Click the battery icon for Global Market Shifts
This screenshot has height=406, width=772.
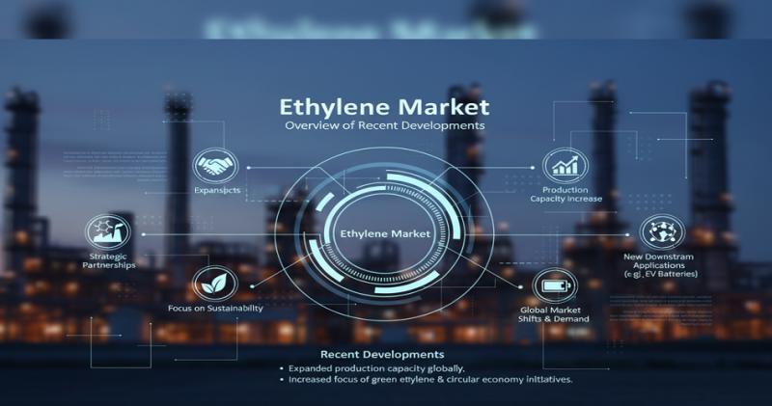(555, 285)
